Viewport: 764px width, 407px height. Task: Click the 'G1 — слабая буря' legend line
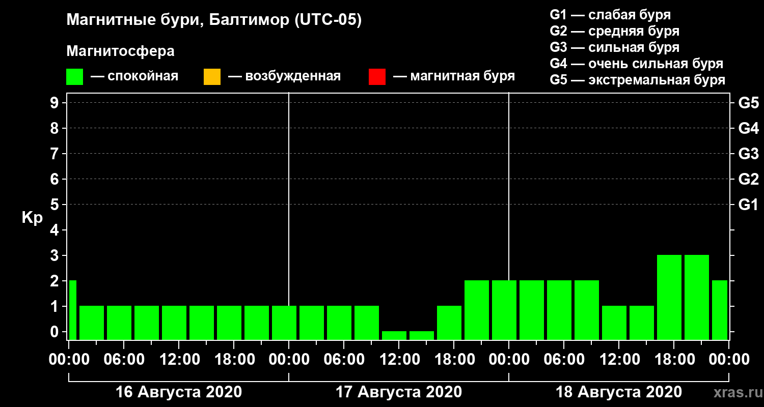pos(610,14)
